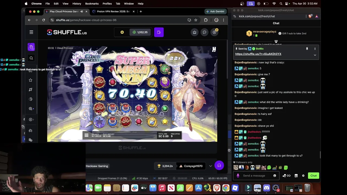Insert the skull emote from quick bar
The image size is (347, 195).
coord(252,168)
